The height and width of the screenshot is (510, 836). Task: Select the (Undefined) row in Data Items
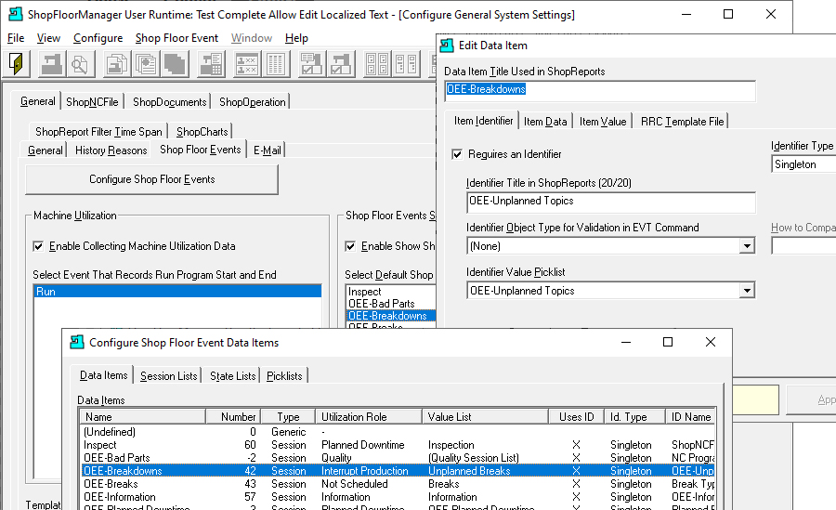tap(398, 432)
